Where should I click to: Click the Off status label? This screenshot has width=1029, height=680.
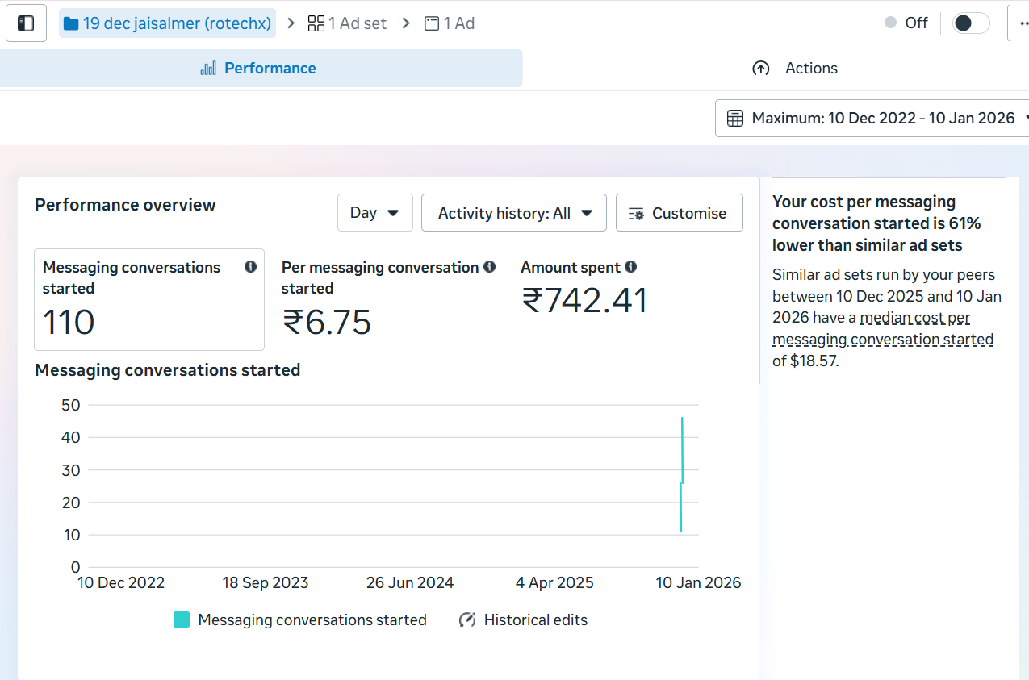[916, 23]
